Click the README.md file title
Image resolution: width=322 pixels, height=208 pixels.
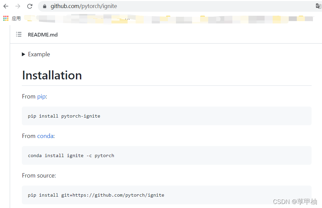tap(43, 34)
